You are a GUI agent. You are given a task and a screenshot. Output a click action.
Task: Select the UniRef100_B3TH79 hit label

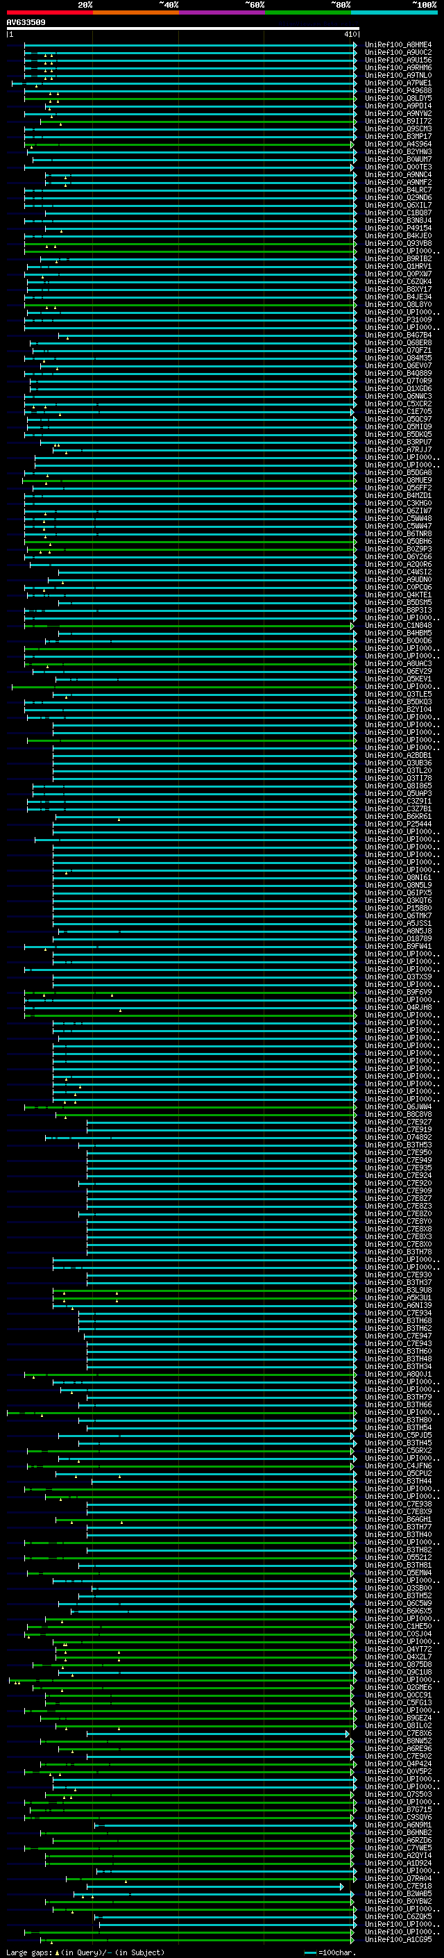point(398,1397)
